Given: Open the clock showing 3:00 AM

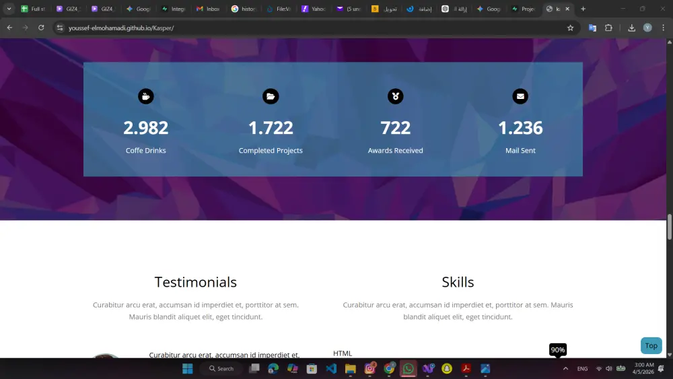Looking at the screenshot, I should tap(643, 369).
